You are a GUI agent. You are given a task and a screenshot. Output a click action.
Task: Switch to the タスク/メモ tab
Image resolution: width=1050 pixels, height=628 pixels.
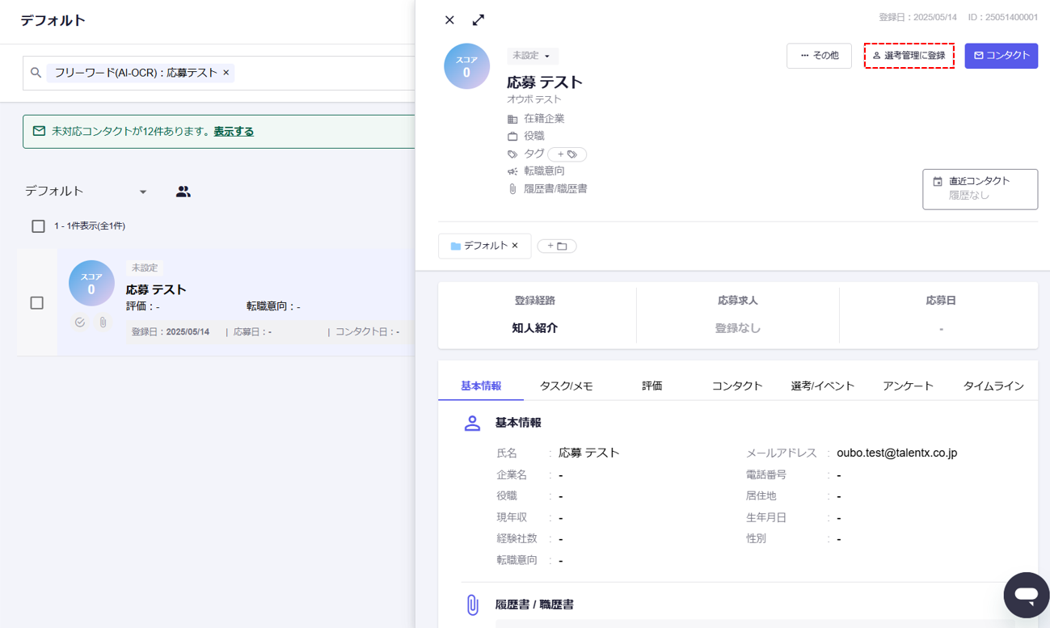[566, 386]
